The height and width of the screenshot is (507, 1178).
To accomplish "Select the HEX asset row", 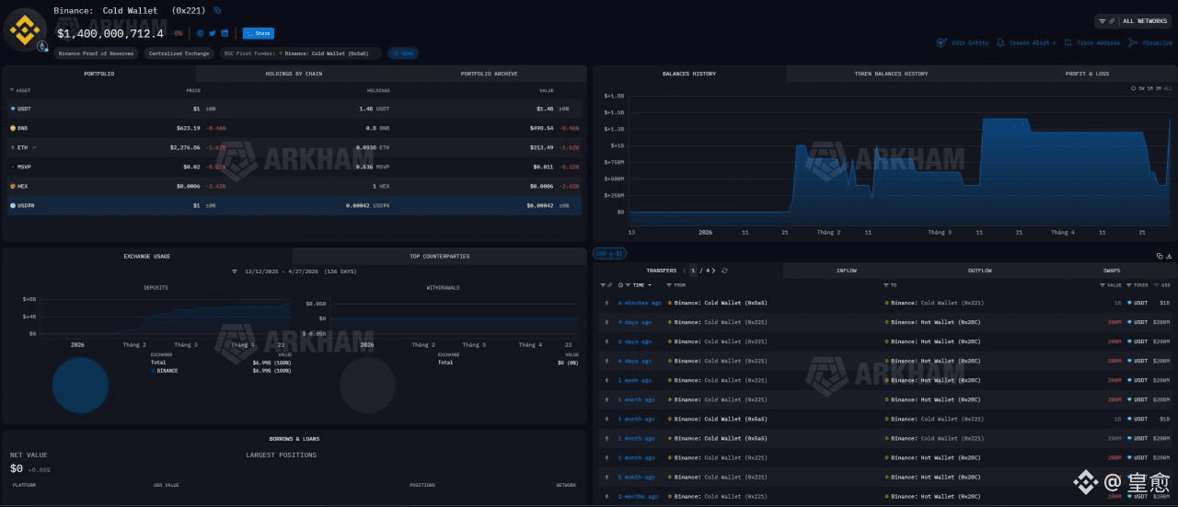I will click(x=294, y=186).
